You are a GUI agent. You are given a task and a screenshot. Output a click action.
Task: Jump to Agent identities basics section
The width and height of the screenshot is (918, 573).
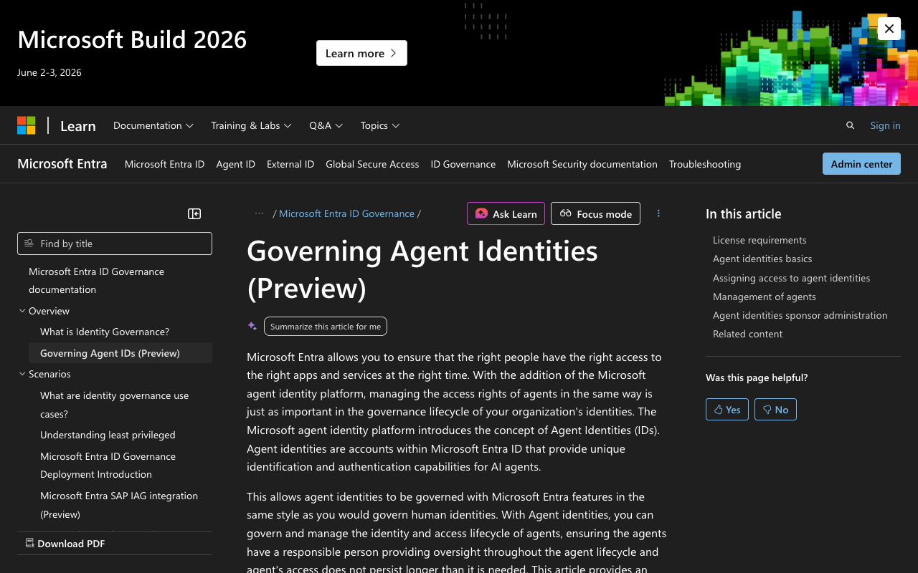coord(762,259)
